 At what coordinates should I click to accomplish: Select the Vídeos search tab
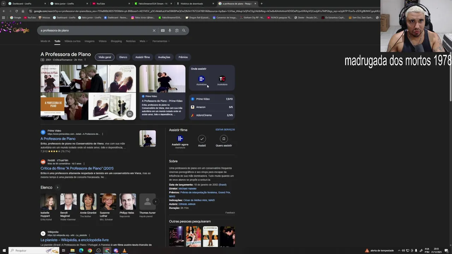point(102,41)
